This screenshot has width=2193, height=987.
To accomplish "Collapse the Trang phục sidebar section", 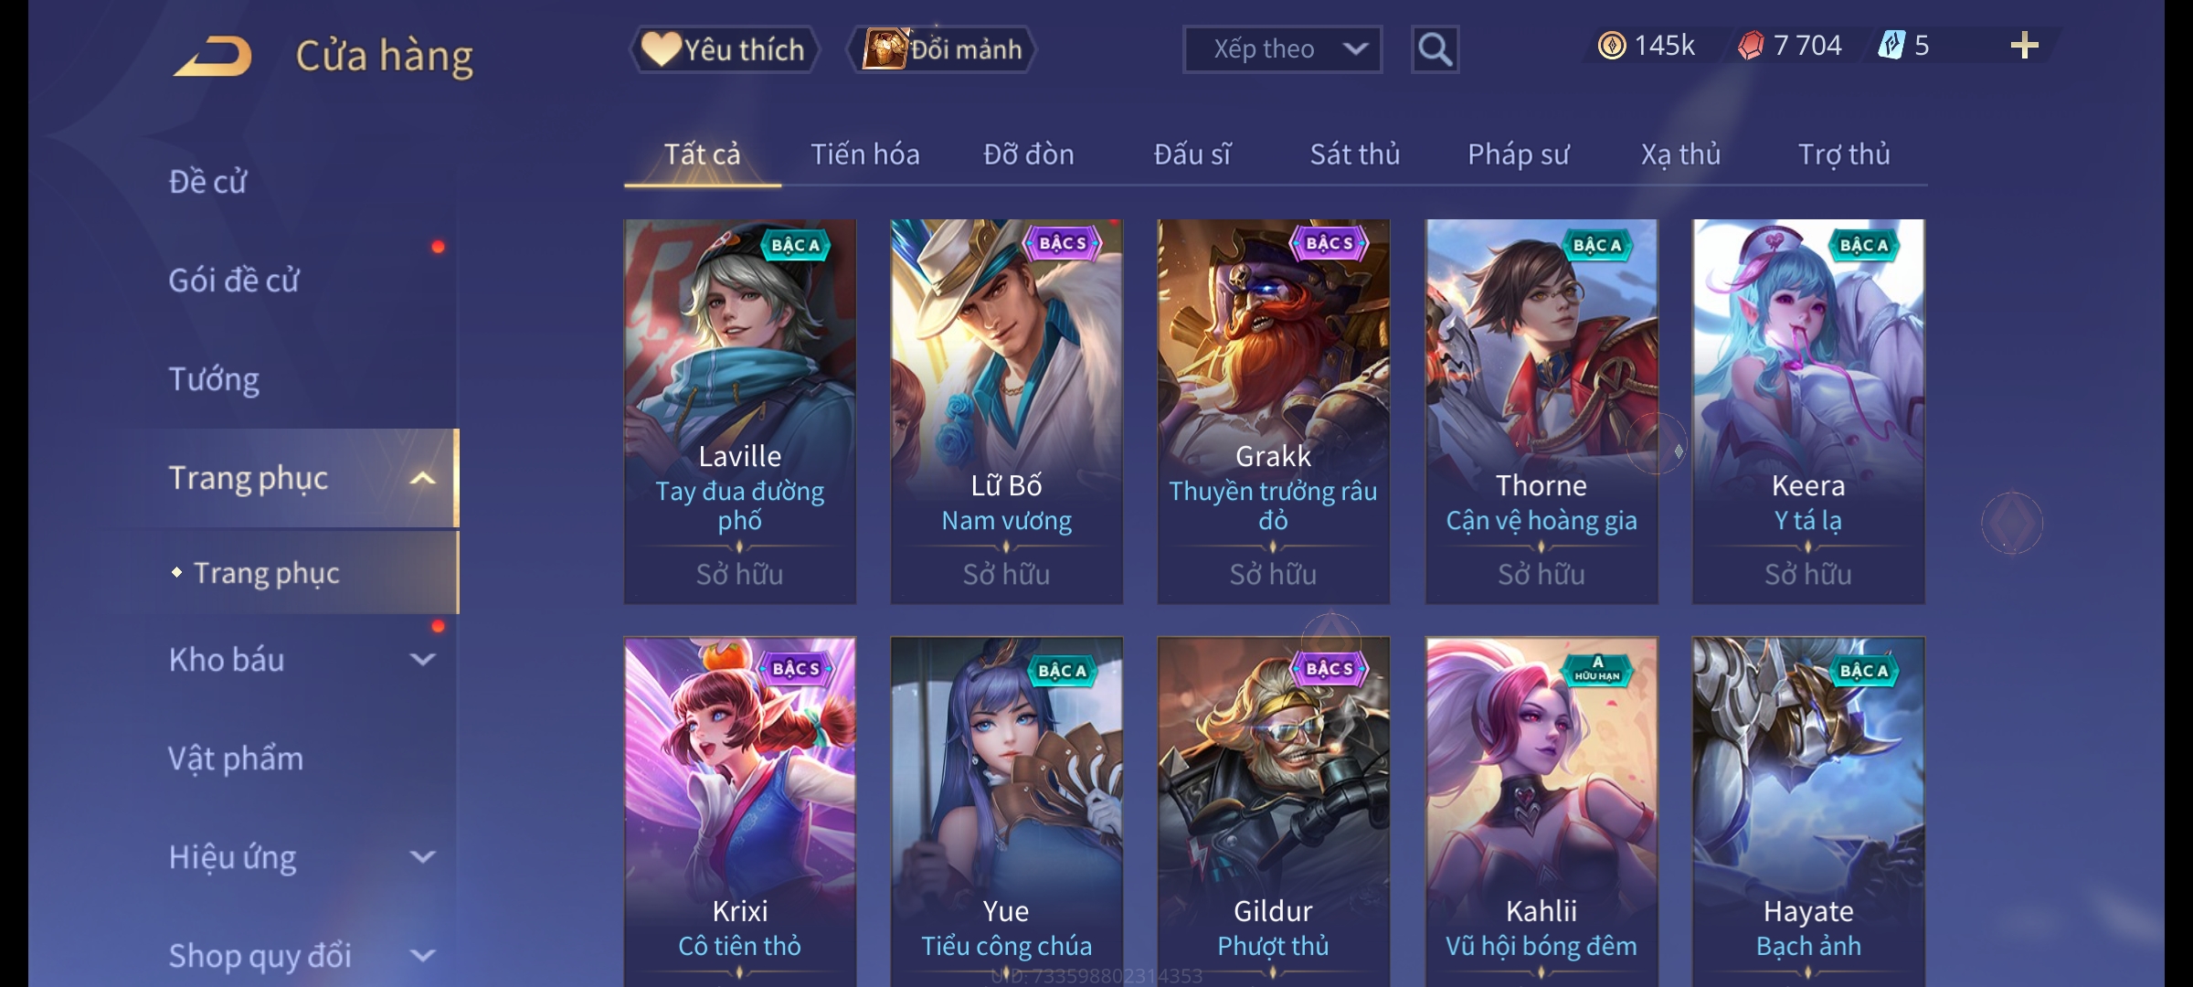I will pyautogui.click(x=422, y=478).
